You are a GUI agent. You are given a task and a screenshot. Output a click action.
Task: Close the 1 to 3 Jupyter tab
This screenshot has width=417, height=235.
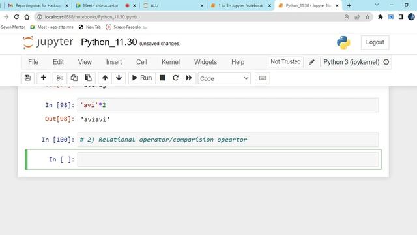269,5
